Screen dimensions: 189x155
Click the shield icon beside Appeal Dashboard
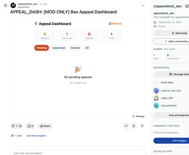click(36, 24)
